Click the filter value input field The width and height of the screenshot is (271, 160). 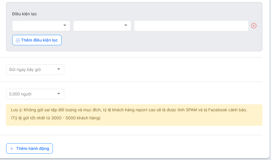pyautogui.click(x=191, y=26)
